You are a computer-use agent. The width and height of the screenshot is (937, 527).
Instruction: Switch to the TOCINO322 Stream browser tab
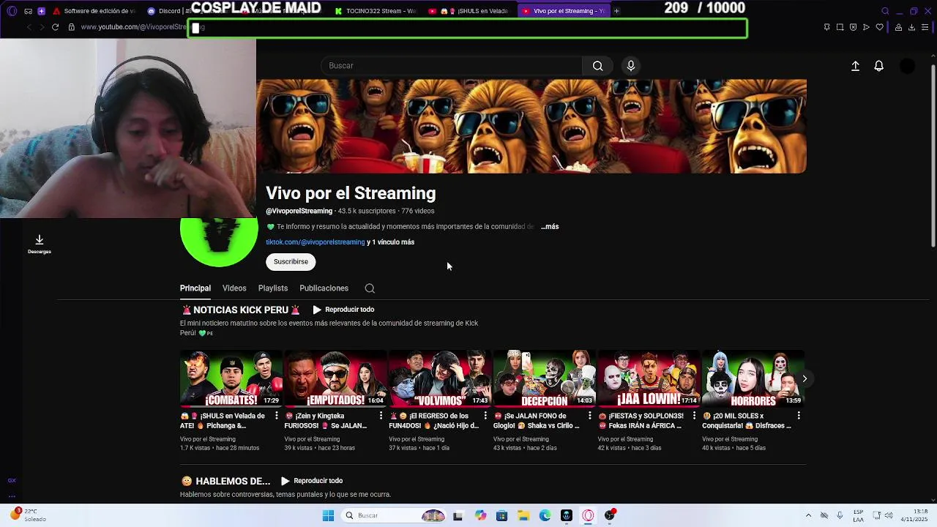[x=376, y=11]
